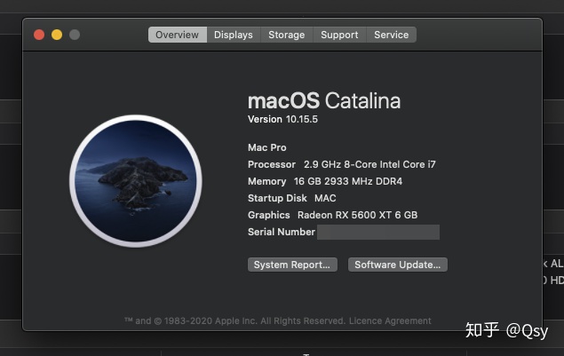Viewport: 564px width, 356px height.
Task: Click the Startup Disk MAC line
Action: (291, 198)
